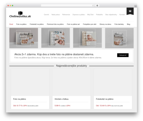Open a new browser tab
Screen dimensions: 143x121
point(136,6)
